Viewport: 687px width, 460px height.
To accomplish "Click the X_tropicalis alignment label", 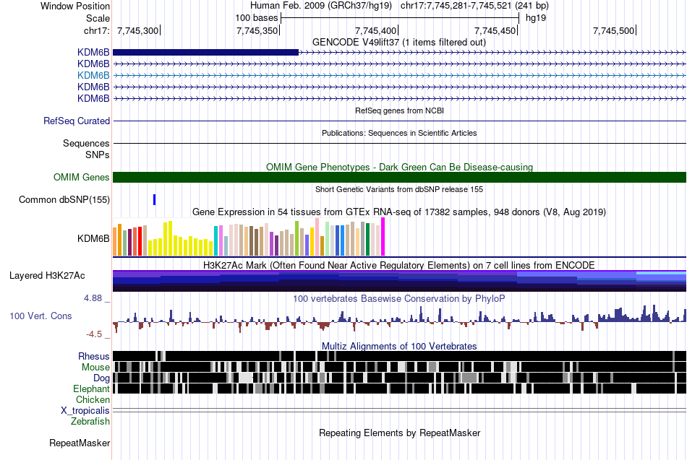I will [x=85, y=411].
